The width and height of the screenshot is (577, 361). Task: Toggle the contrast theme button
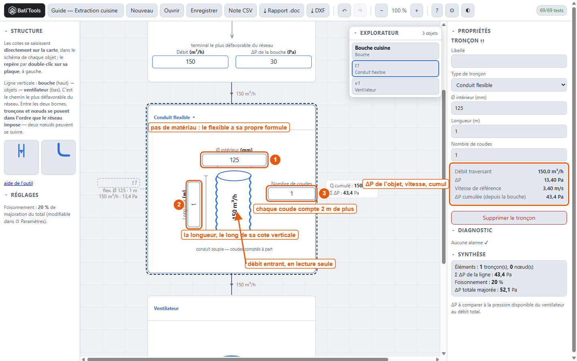point(468,10)
